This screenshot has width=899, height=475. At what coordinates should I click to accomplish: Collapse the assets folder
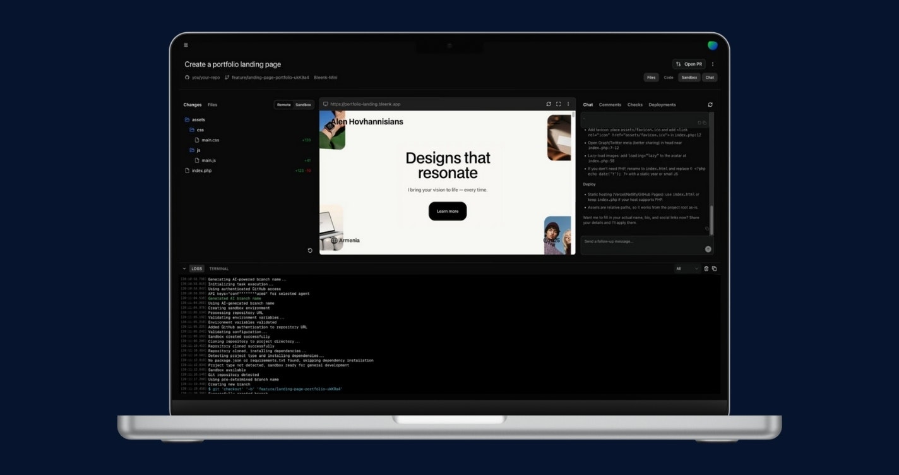click(194, 119)
